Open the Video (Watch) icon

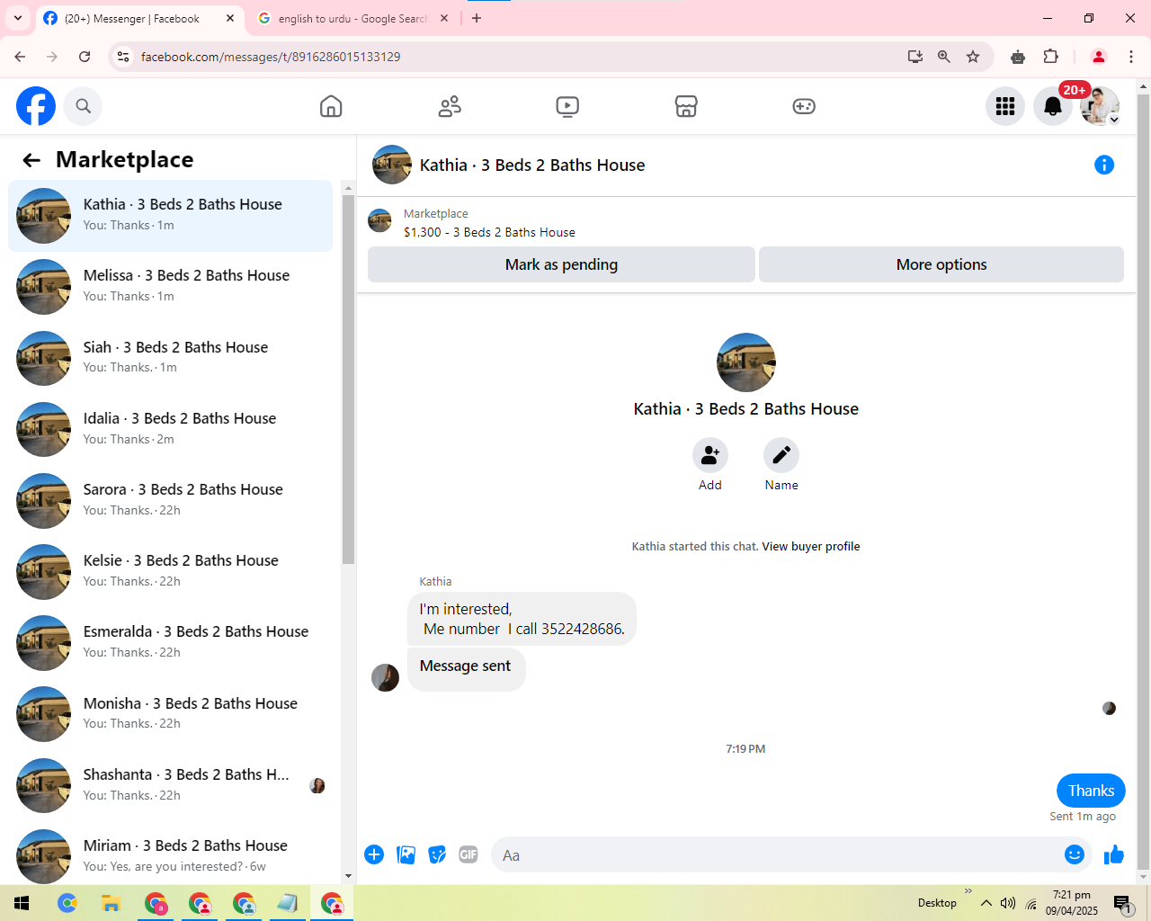(x=567, y=106)
